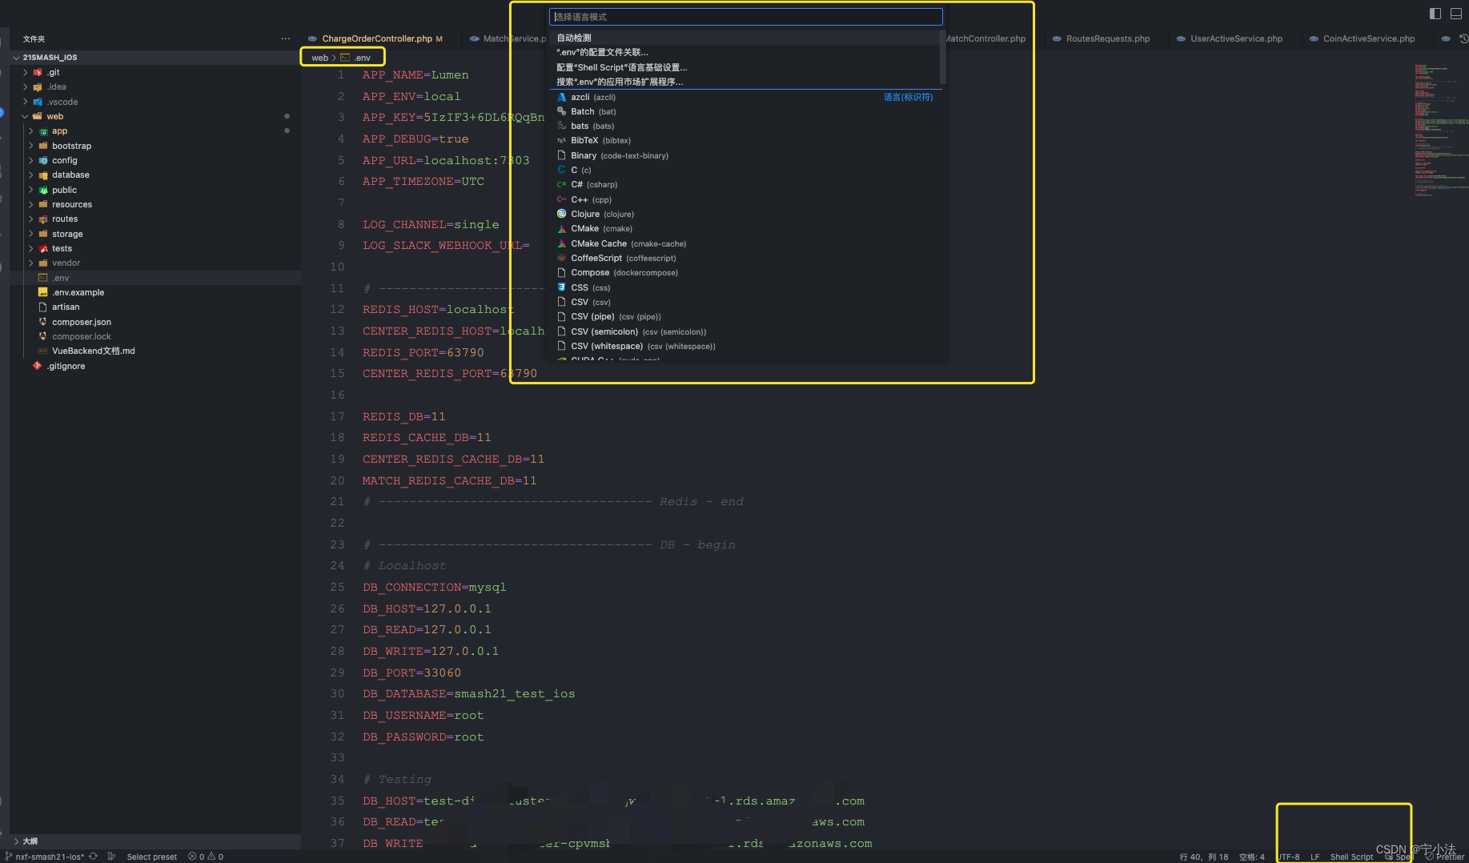The image size is (1469, 863).
Task: Switch to ChargeOrderController.php tab
Action: (x=376, y=38)
